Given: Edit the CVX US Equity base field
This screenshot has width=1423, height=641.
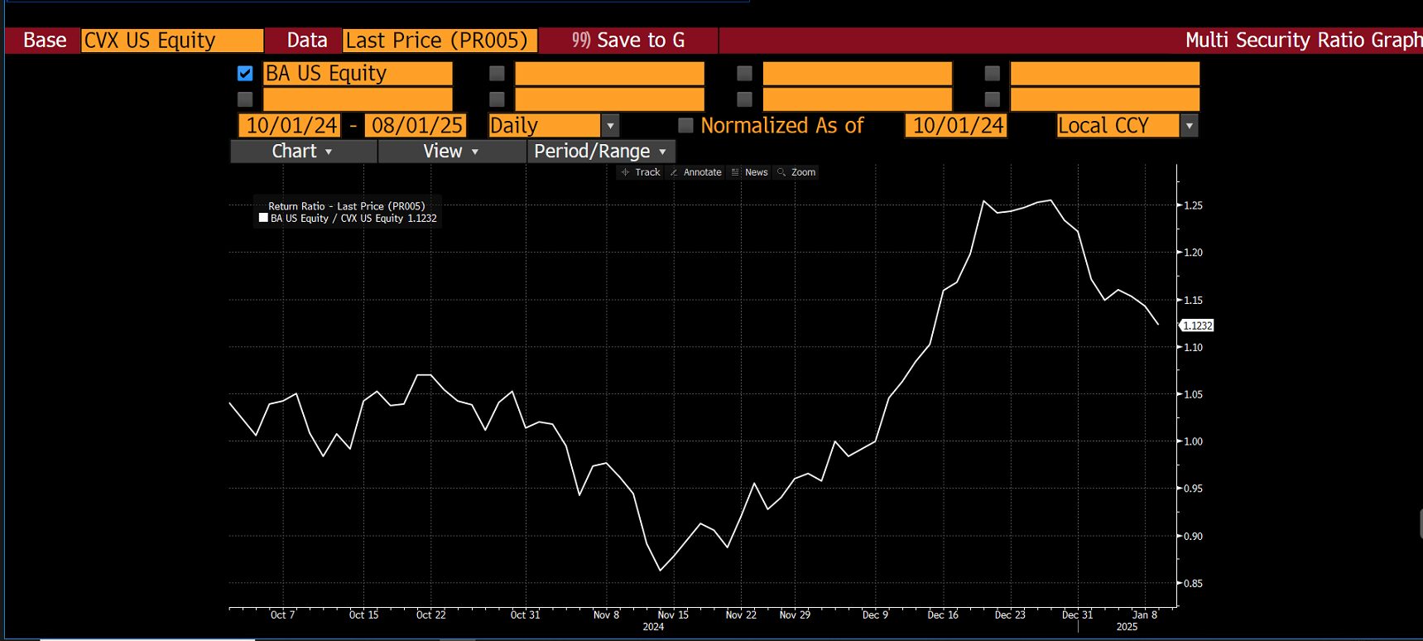Looking at the screenshot, I should click(171, 41).
